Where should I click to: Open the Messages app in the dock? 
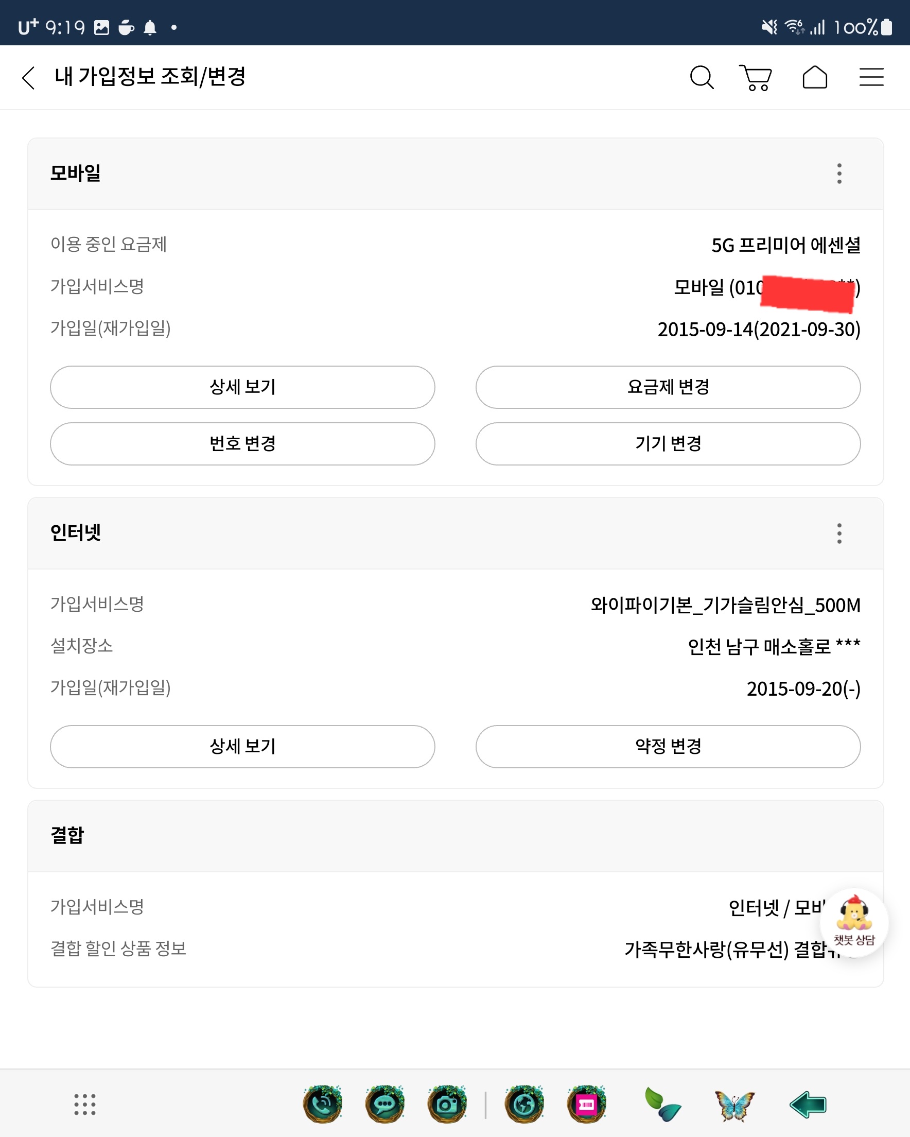point(385,1104)
